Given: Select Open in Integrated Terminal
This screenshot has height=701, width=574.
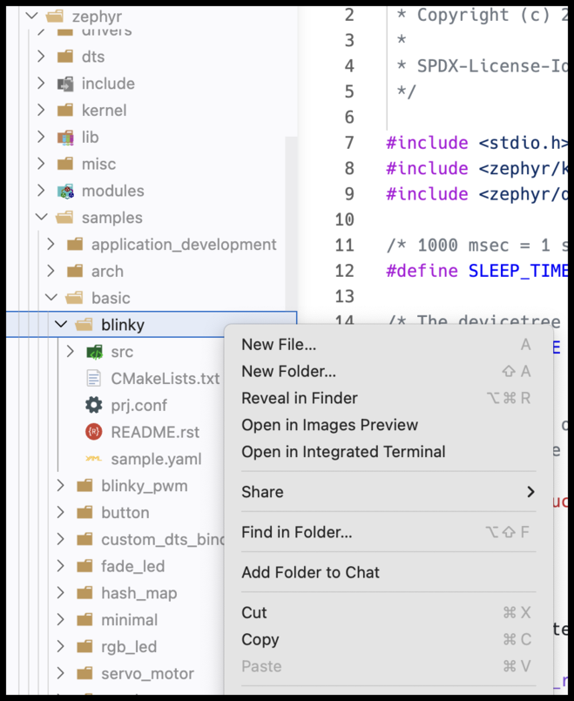Looking at the screenshot, I should (x=388, y=452).
